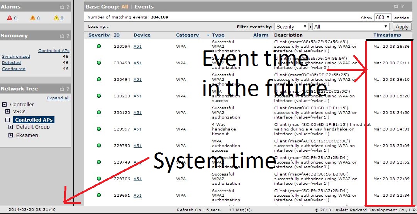
Task: Sort events by Device column
Action: point(142,35)
